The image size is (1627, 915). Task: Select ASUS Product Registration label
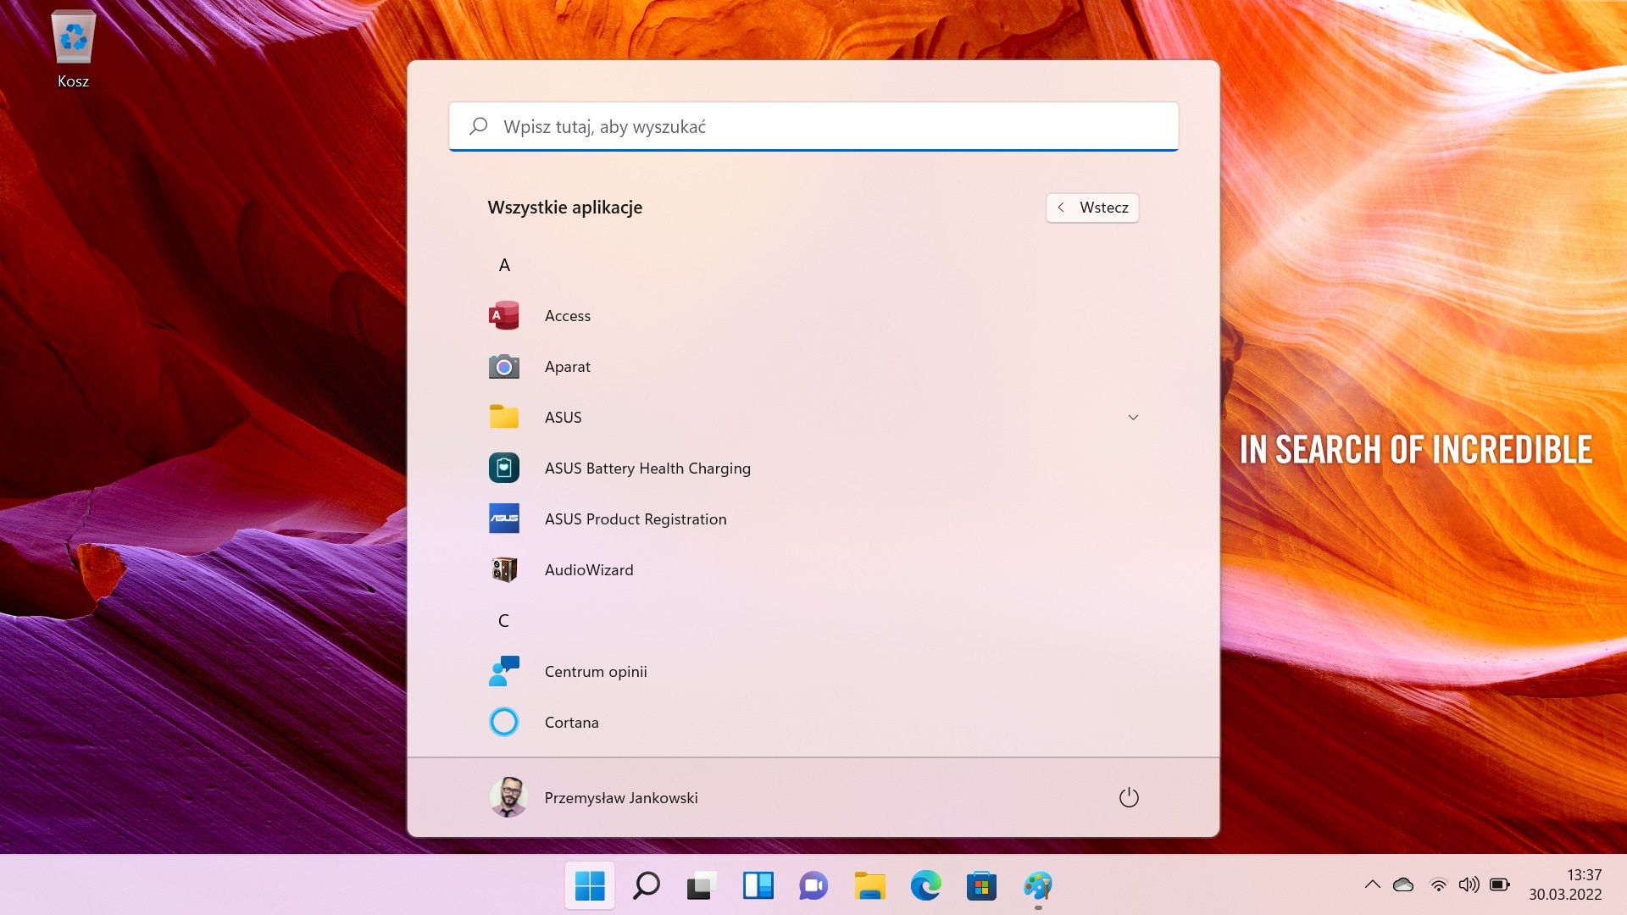(x=636, y=518)
